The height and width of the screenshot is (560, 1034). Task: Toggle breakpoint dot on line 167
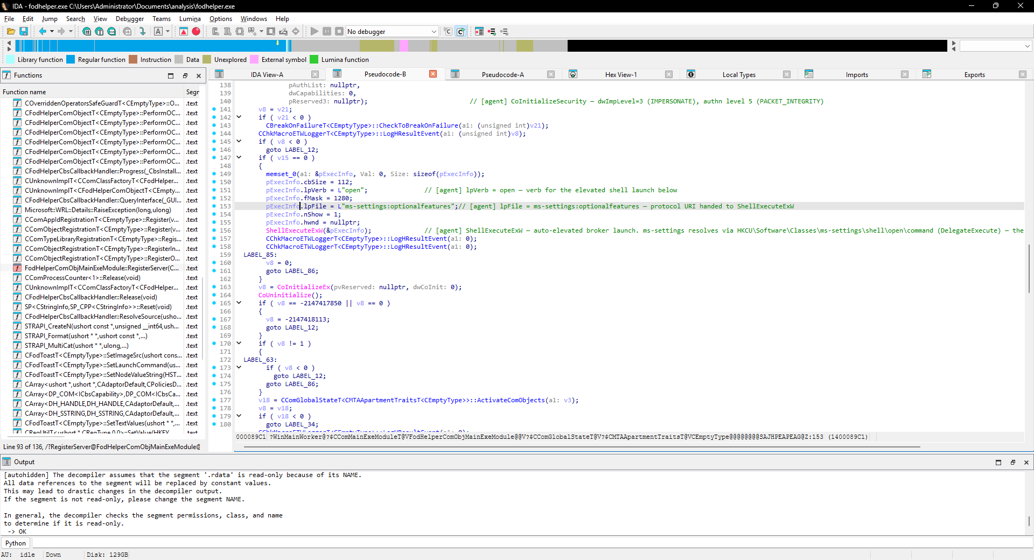pos(214,319)
